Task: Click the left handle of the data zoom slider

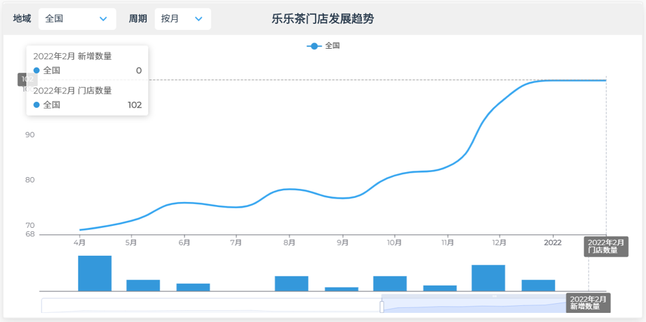Action: coord(382,306)
